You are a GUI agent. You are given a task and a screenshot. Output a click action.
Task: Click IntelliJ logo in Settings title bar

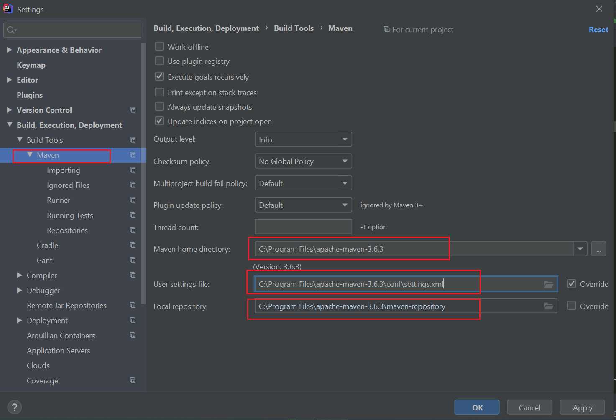click(x=8, y=9)
